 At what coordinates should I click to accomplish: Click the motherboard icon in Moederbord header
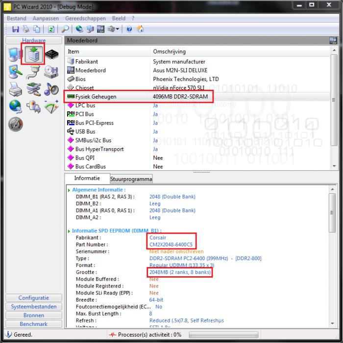(x=333, y=40)
